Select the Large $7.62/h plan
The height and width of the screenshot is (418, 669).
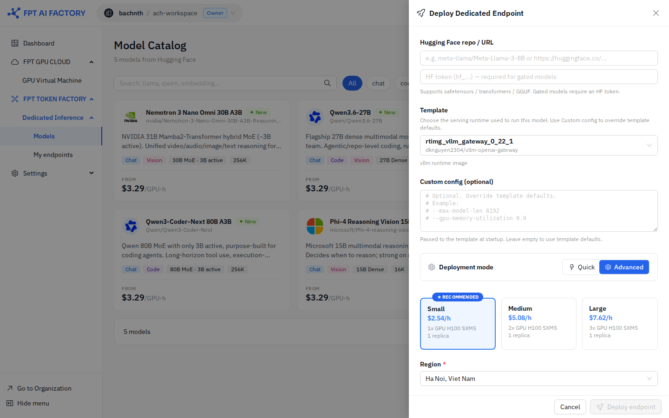click(620, 324)
